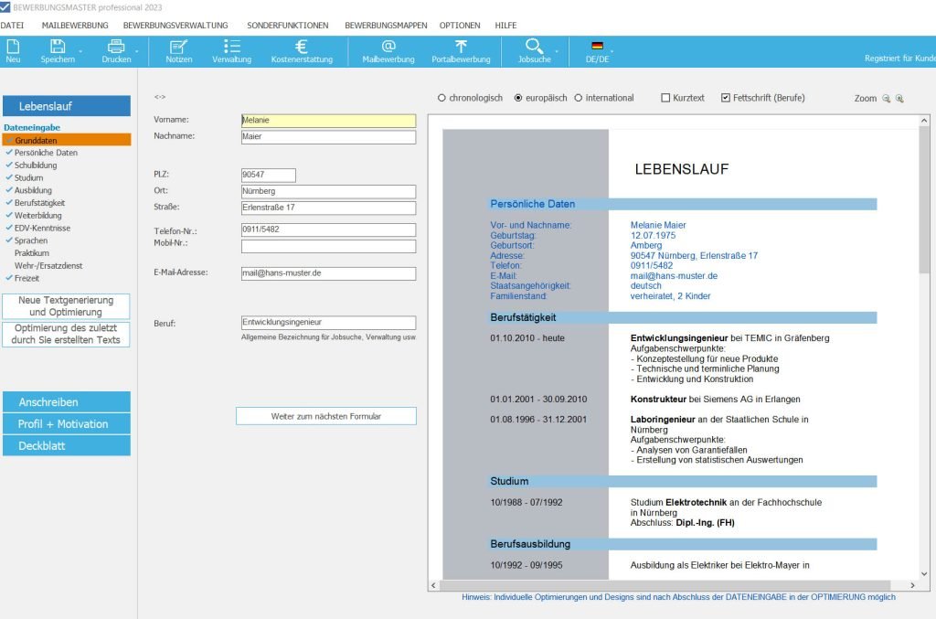Open the Deckblatt section
The width and height of the screenshot is (936, 619).
point(66,446)
